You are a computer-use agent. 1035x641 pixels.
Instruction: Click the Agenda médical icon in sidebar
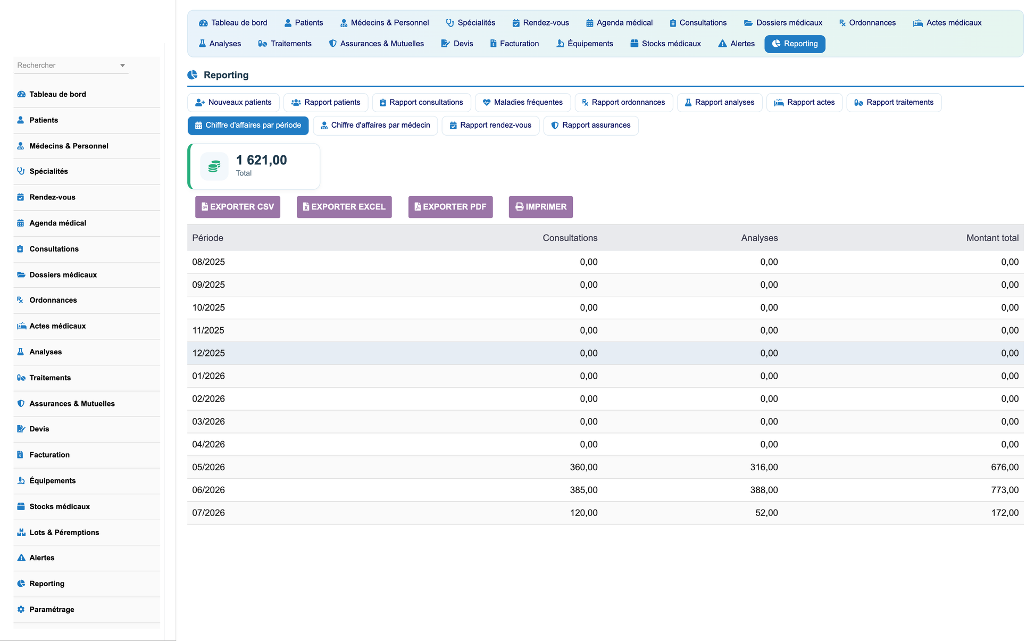21,223
